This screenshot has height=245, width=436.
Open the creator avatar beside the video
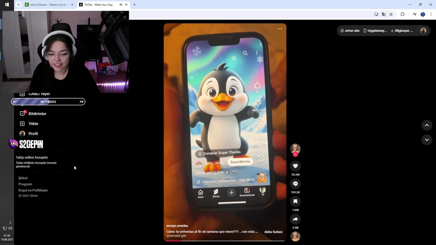tap(295, 148)
